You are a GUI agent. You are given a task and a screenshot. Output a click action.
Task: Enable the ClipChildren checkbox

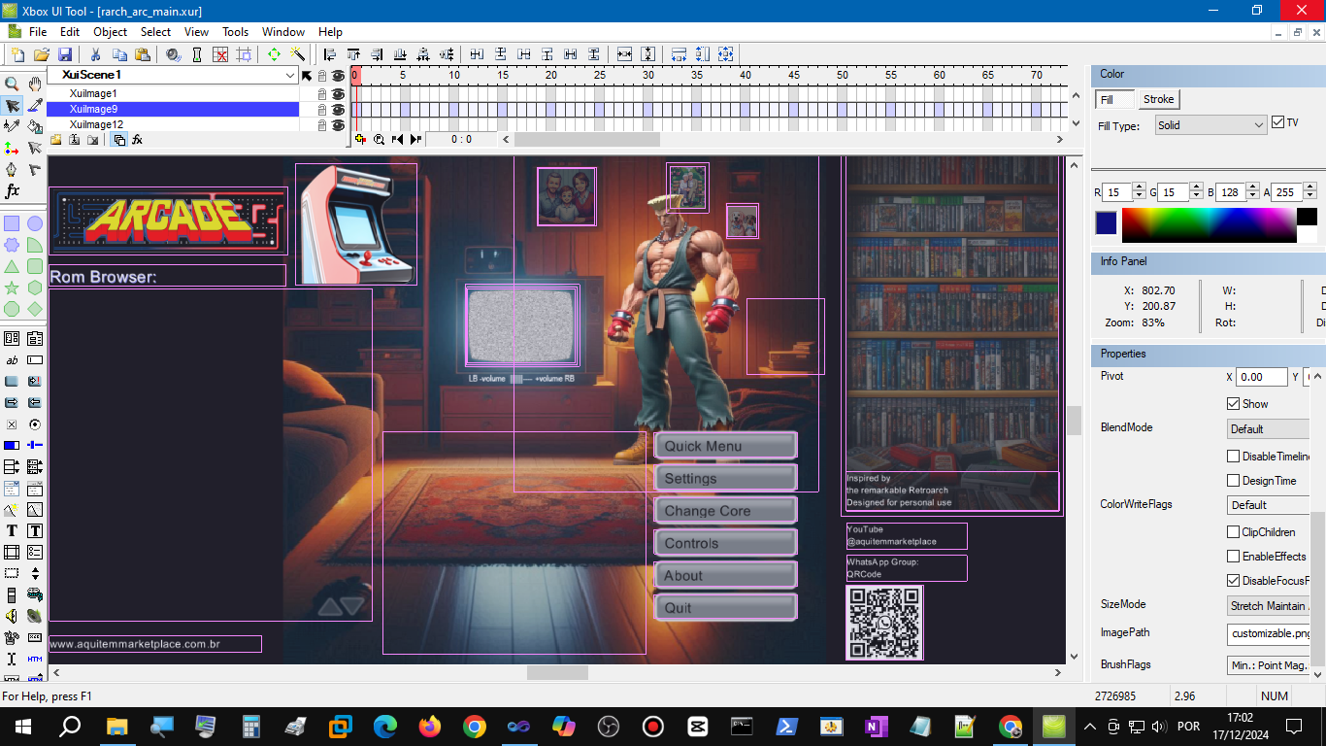tap(1234, 532)
